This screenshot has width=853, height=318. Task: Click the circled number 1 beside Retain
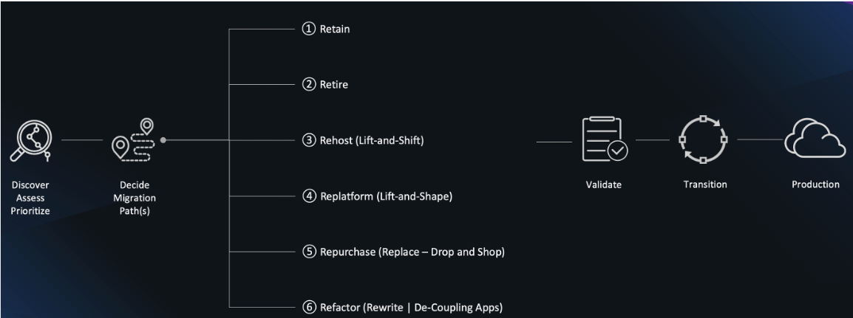(x=309, y=29)
